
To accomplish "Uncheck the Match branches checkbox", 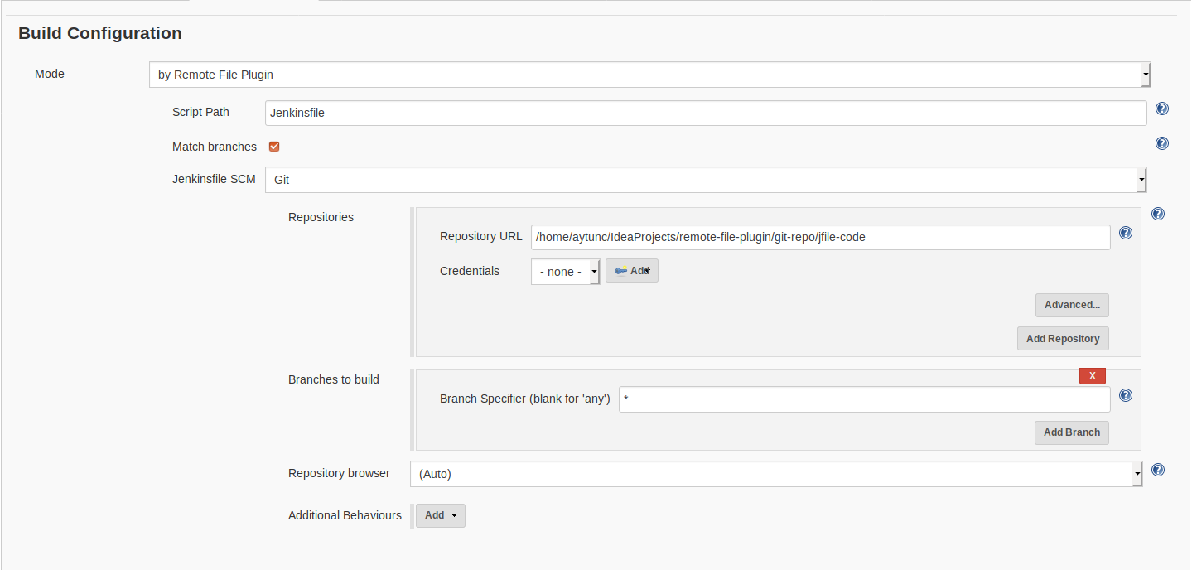I will (x=274, y=147).
